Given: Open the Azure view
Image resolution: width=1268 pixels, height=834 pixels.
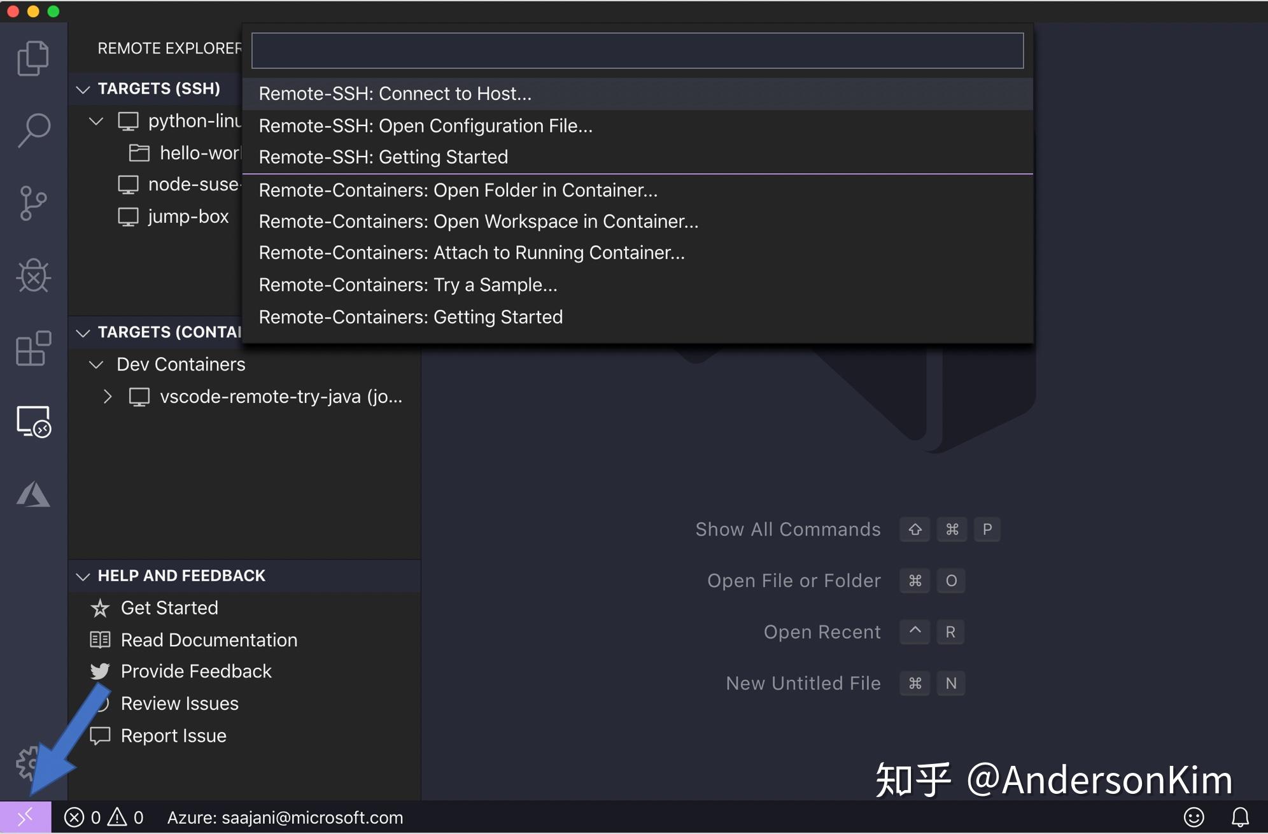Looking at the screenshot, I should (32, 495).
